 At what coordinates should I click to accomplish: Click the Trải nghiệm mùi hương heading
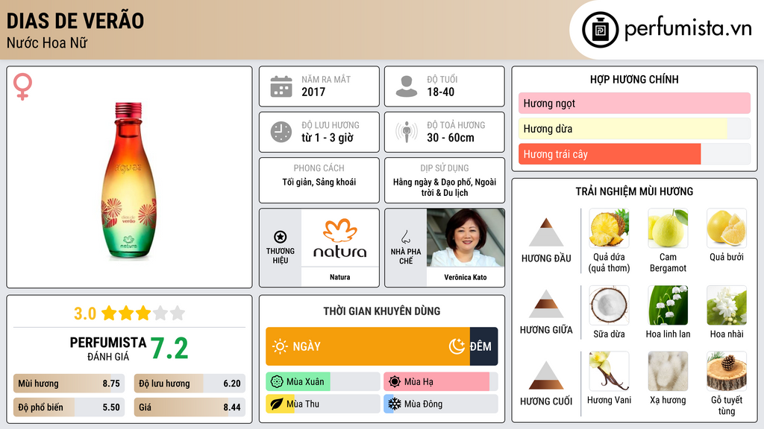click(634, 191)
